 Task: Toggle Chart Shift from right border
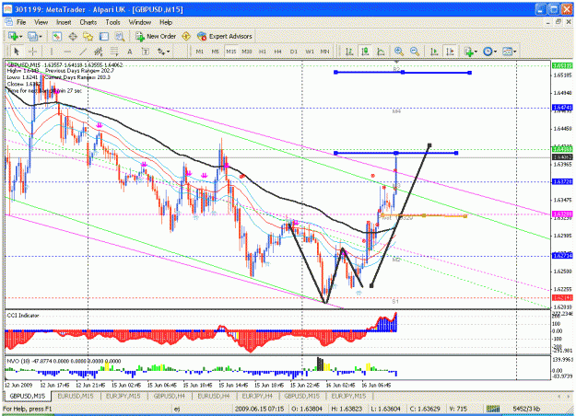tap(450, 52)
